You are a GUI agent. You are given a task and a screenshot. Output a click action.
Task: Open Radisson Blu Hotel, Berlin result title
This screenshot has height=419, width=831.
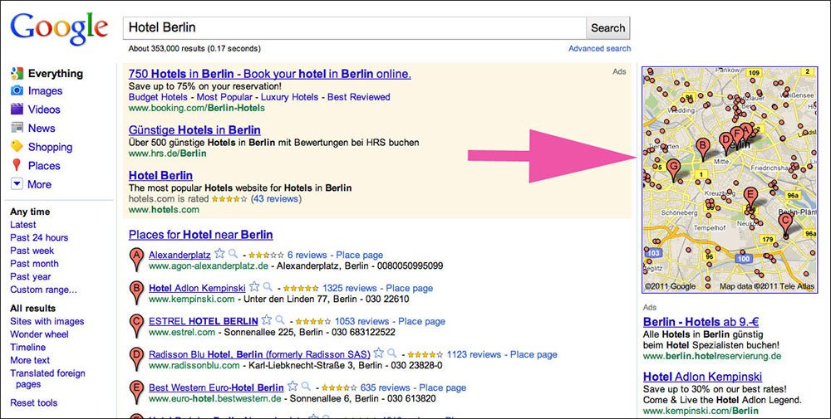coord(259,354)
